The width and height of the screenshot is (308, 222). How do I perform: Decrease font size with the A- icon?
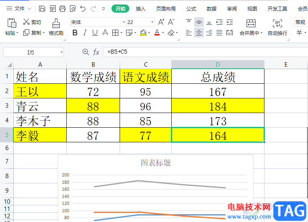click(x=171, y=22)
